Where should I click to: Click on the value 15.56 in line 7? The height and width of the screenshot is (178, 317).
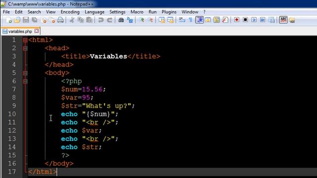92,89
